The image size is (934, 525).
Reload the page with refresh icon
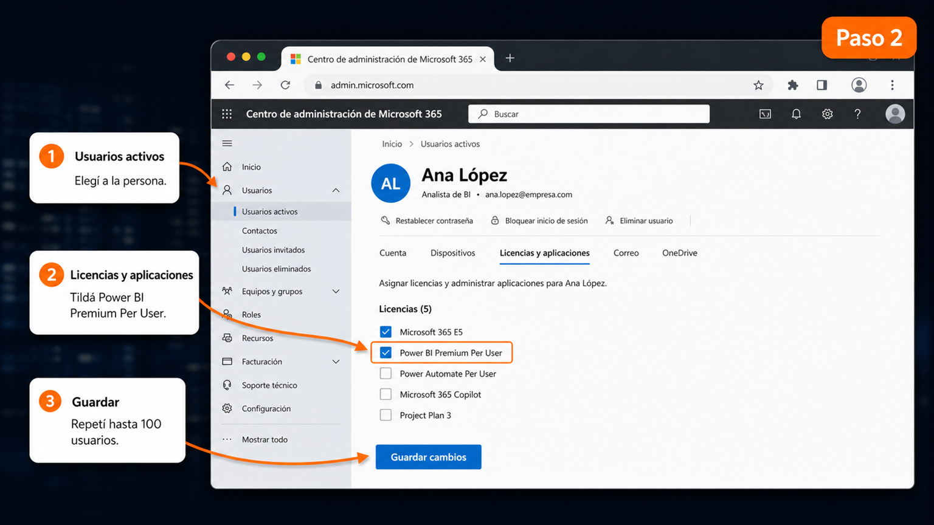[x=285, y=85]
